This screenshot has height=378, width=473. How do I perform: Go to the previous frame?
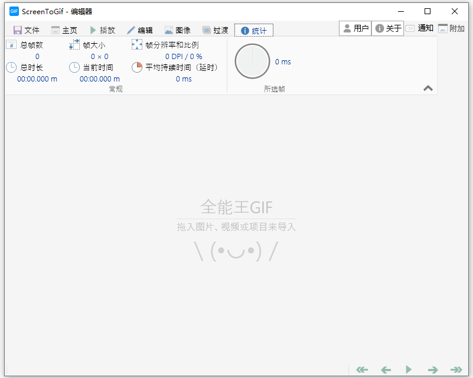[x=386, y=370]
